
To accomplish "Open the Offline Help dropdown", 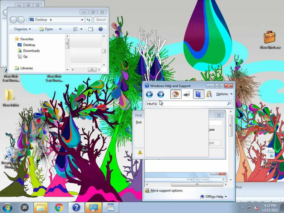I will coord(214,197).
